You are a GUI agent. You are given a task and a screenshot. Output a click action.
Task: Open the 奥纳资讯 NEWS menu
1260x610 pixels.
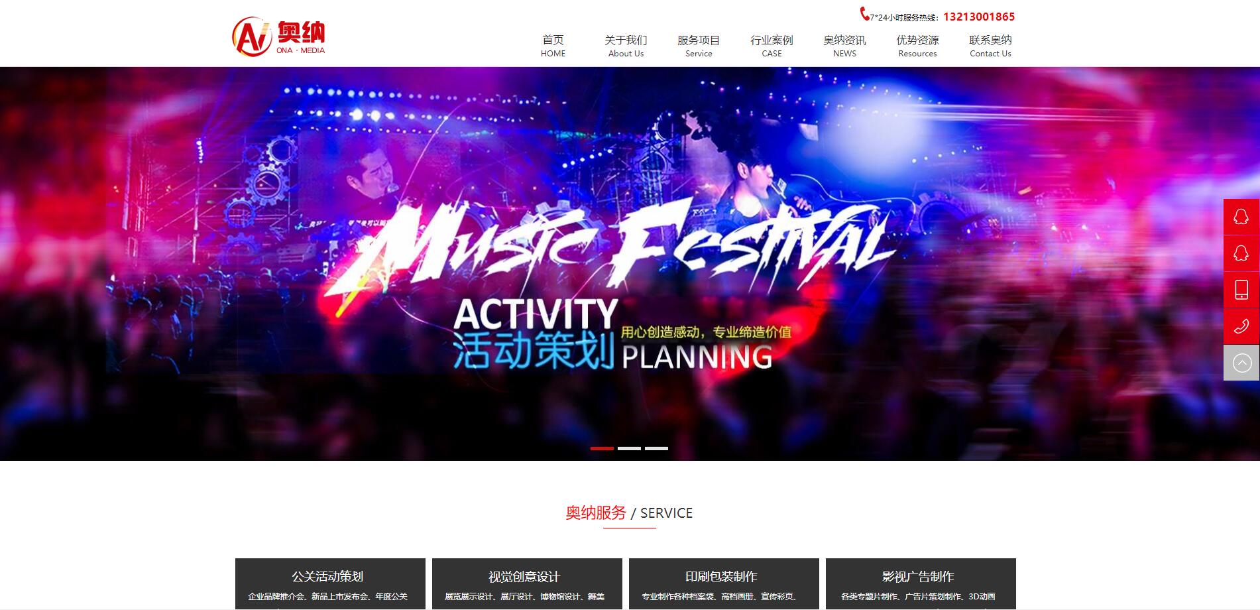pyautogui.click(x=844, y=46)
